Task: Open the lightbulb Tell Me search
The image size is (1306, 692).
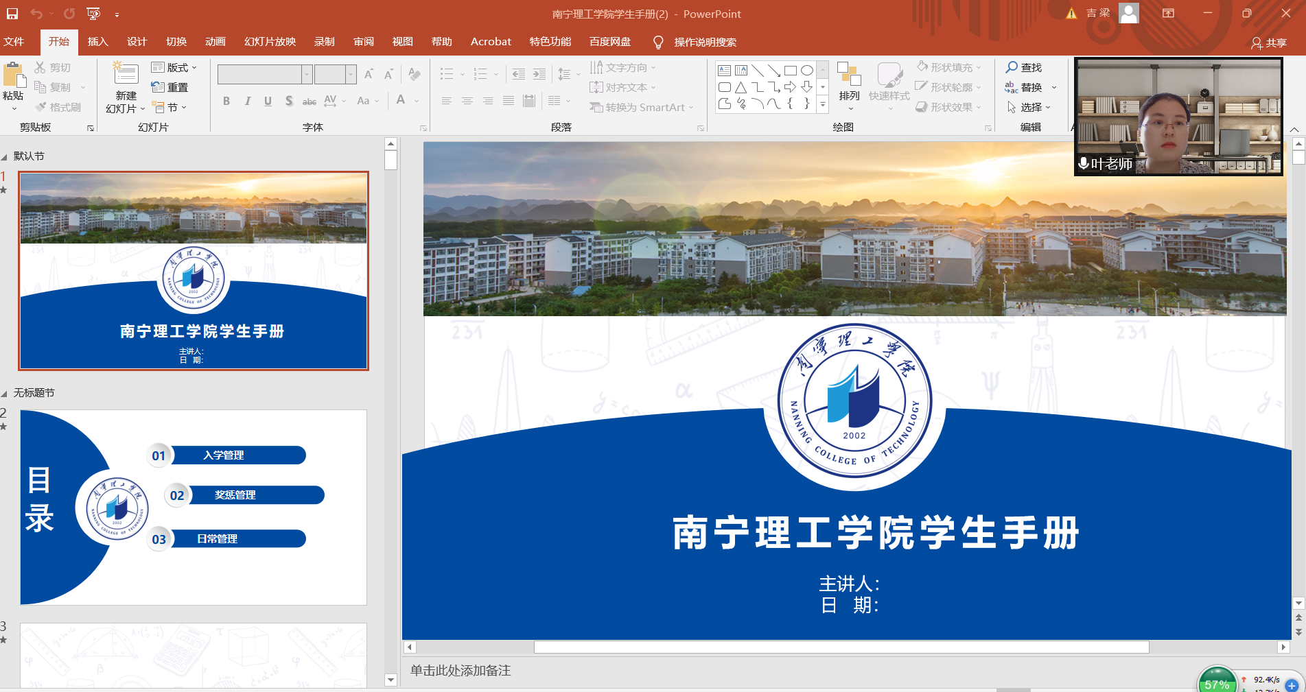Action: (658, 42)
